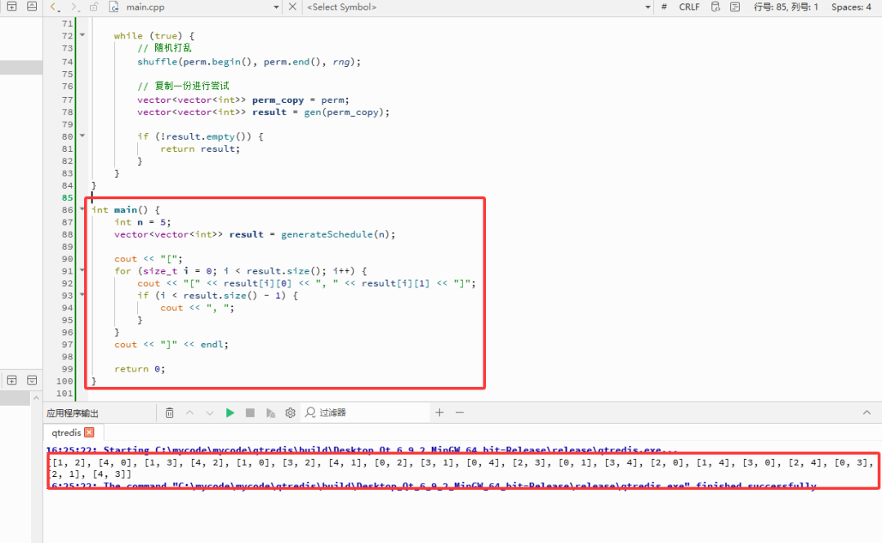The width and height of the screenshot is (882, 543).
Task: Go to next output item arrow
Action: [x=210, y=412]
